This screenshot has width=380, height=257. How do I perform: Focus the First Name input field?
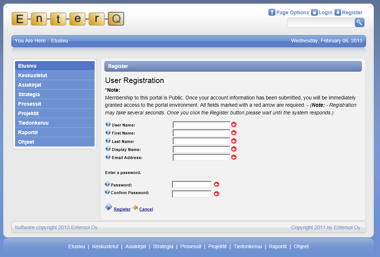coord(201,133)
